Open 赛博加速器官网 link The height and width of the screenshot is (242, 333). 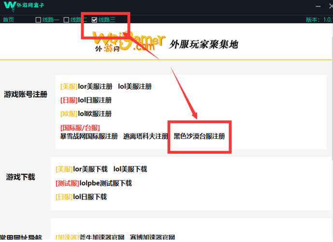pyautogui.click(x=152, y=237)
